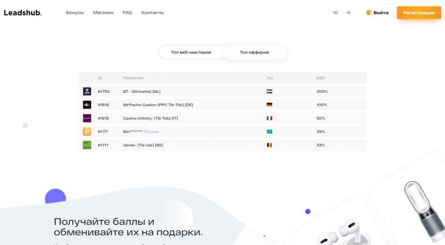The image size is (445, 245).
Task: Click the Casino Infinity offer logo
Action: click(87, 118)
